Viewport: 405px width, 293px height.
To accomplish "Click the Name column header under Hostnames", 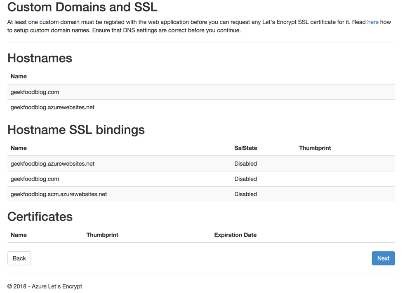I will (x=19, y=76).
